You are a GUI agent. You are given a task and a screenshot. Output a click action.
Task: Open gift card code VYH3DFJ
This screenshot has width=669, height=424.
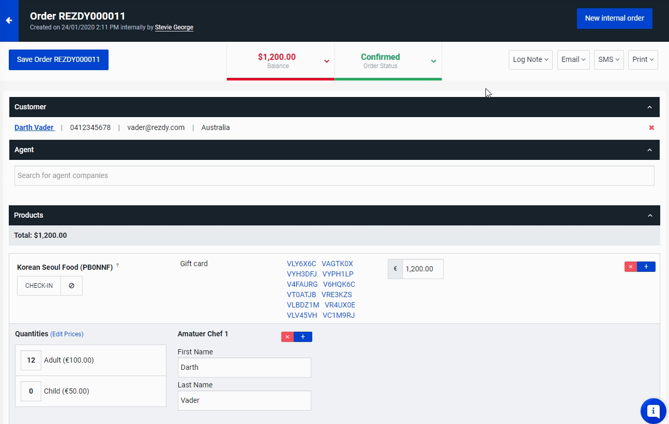click(x=302, y=274)
